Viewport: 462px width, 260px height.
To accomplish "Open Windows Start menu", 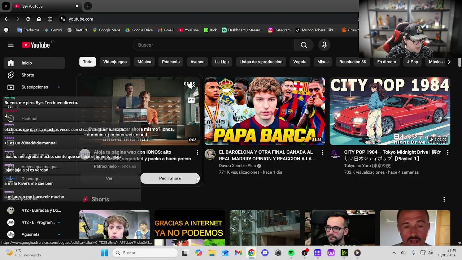I will 104,253.
